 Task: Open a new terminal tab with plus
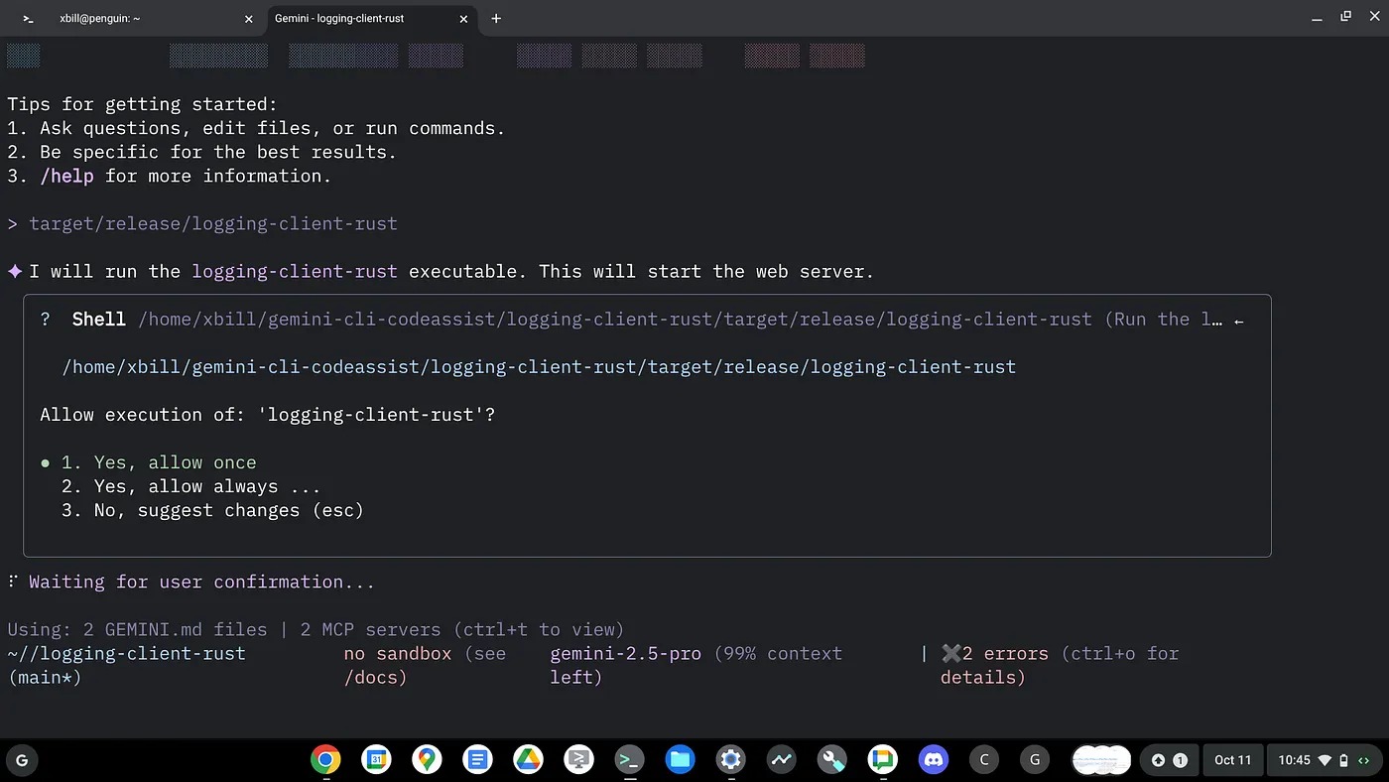click(496, 19)
